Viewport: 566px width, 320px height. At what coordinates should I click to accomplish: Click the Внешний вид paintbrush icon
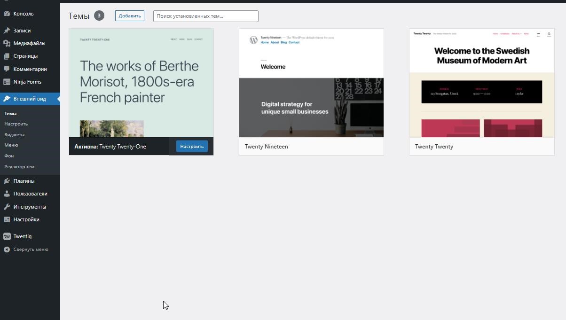(x=7, y=99)
